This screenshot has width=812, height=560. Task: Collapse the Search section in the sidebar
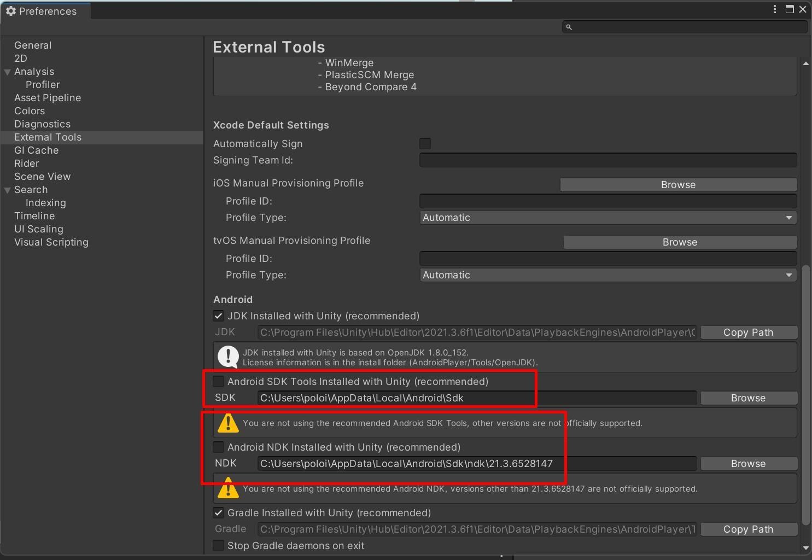point(7,190)
